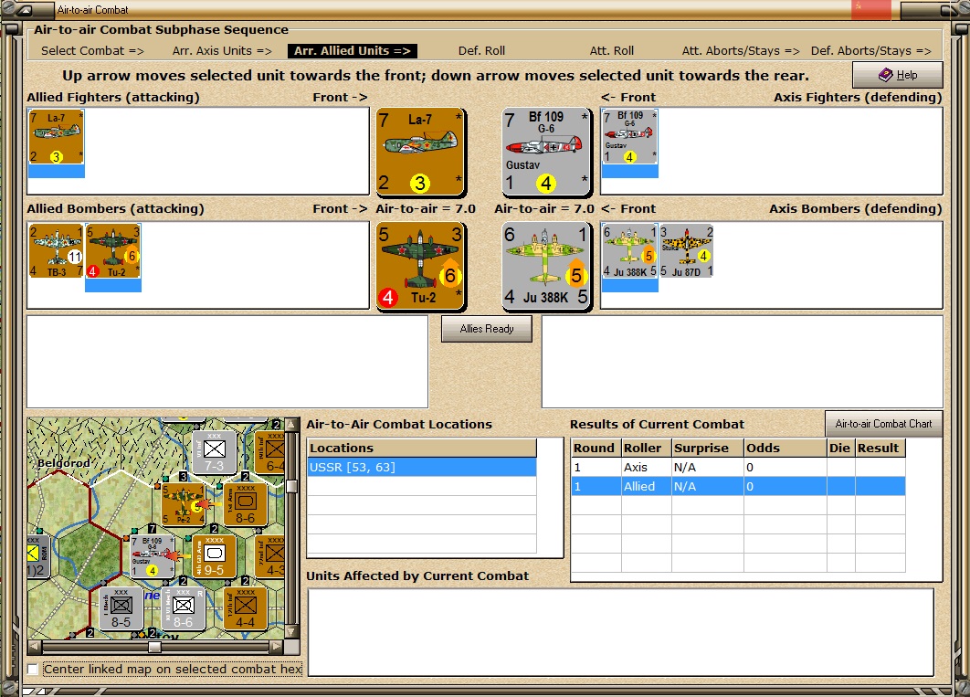Select the Def. Roll subphase step
The width and height of the screenshot is (970, 697).
tap(482, 51)
